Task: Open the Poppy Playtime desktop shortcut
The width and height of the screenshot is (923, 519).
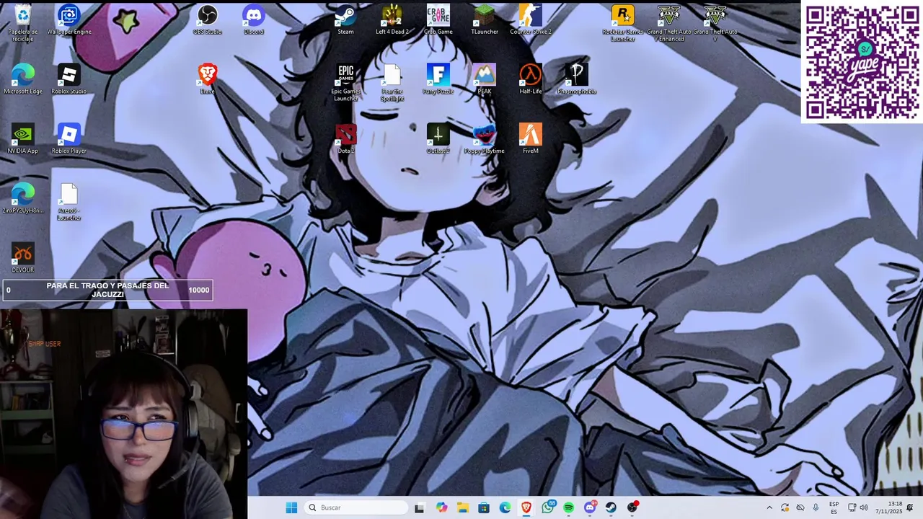Action: click(x=485, y=139)
